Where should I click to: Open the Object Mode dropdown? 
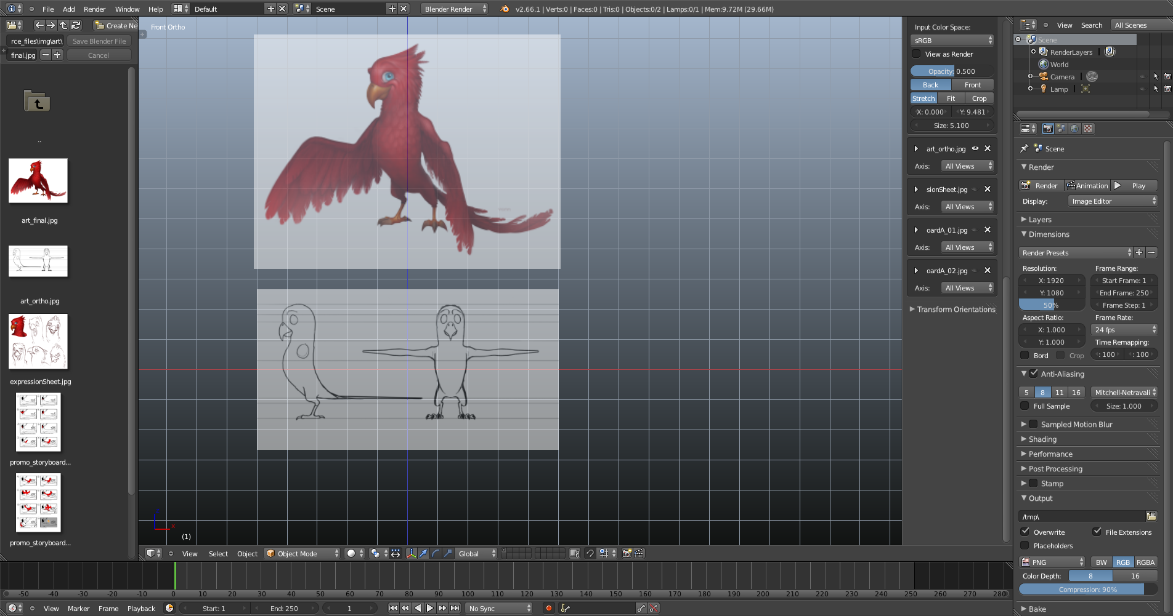302,553
